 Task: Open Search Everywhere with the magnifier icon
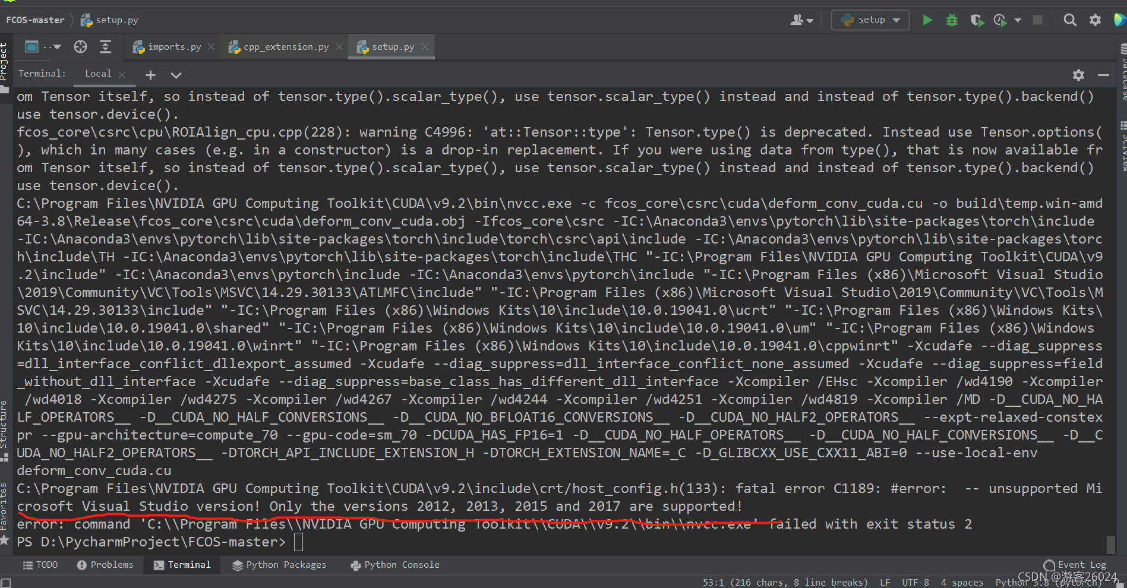click(x=1070, y=20)
